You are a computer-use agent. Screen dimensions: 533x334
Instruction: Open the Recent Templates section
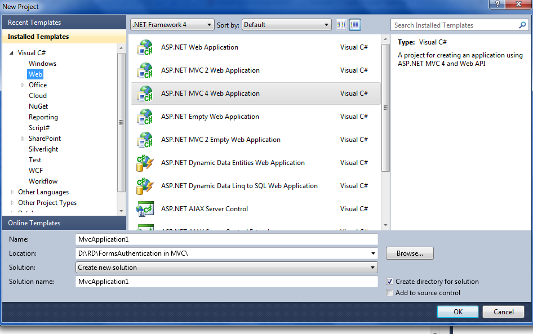(34, 23)
